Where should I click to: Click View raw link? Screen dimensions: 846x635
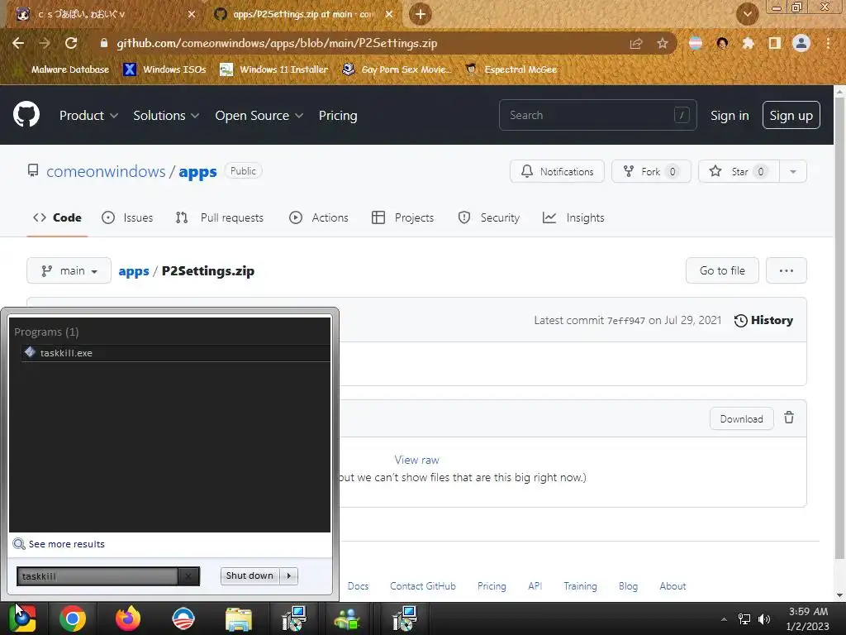pyautogui.click(x=416, y=460)
